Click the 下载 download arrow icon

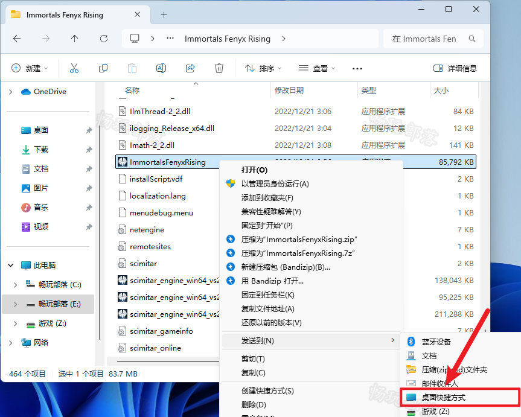(26, 150)
